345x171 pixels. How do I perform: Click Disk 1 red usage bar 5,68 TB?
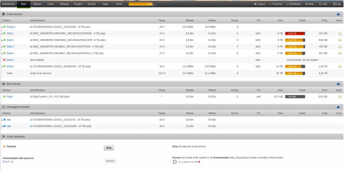295,34
